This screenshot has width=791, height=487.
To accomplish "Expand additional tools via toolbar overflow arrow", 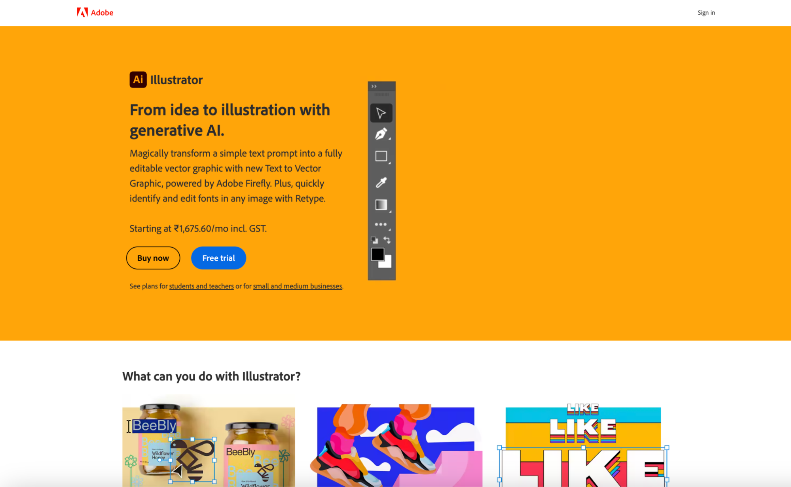I will coord(374,86).
